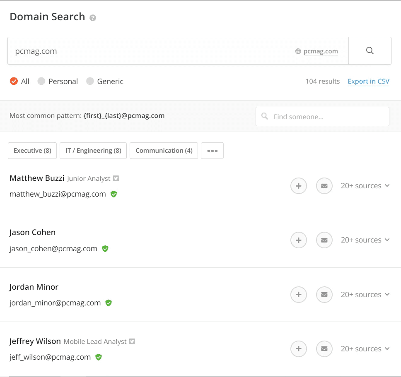
Task: Expand 20+ sources for Matthew Buzzi
Action: tap(365, 186)
